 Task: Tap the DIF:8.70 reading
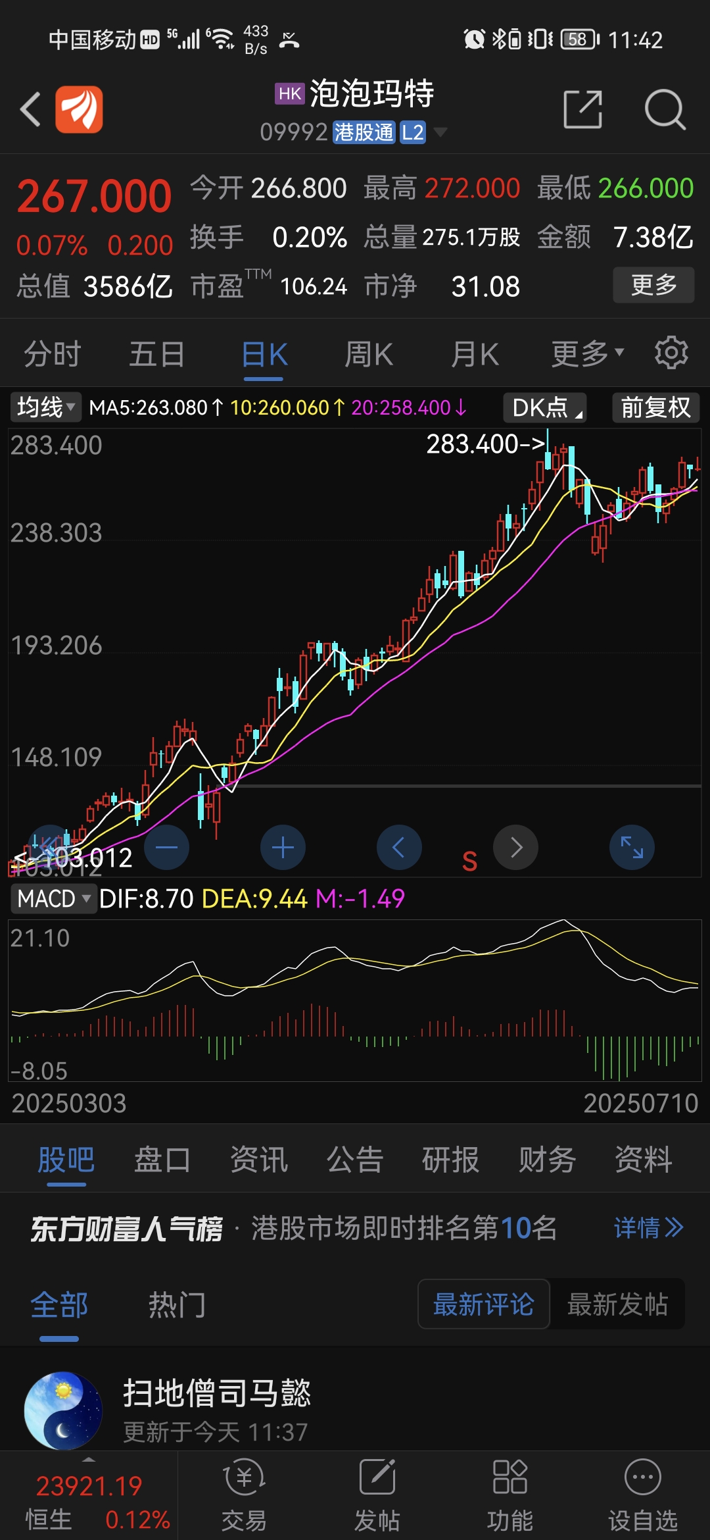(146, 898)
